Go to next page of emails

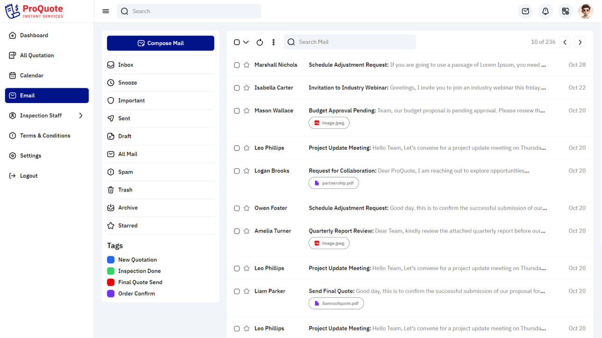click(580, 42)
